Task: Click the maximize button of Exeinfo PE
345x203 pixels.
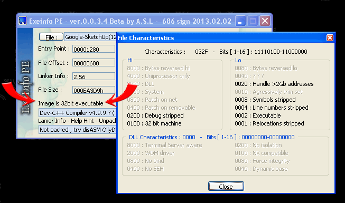Action: tap(253, 21)
